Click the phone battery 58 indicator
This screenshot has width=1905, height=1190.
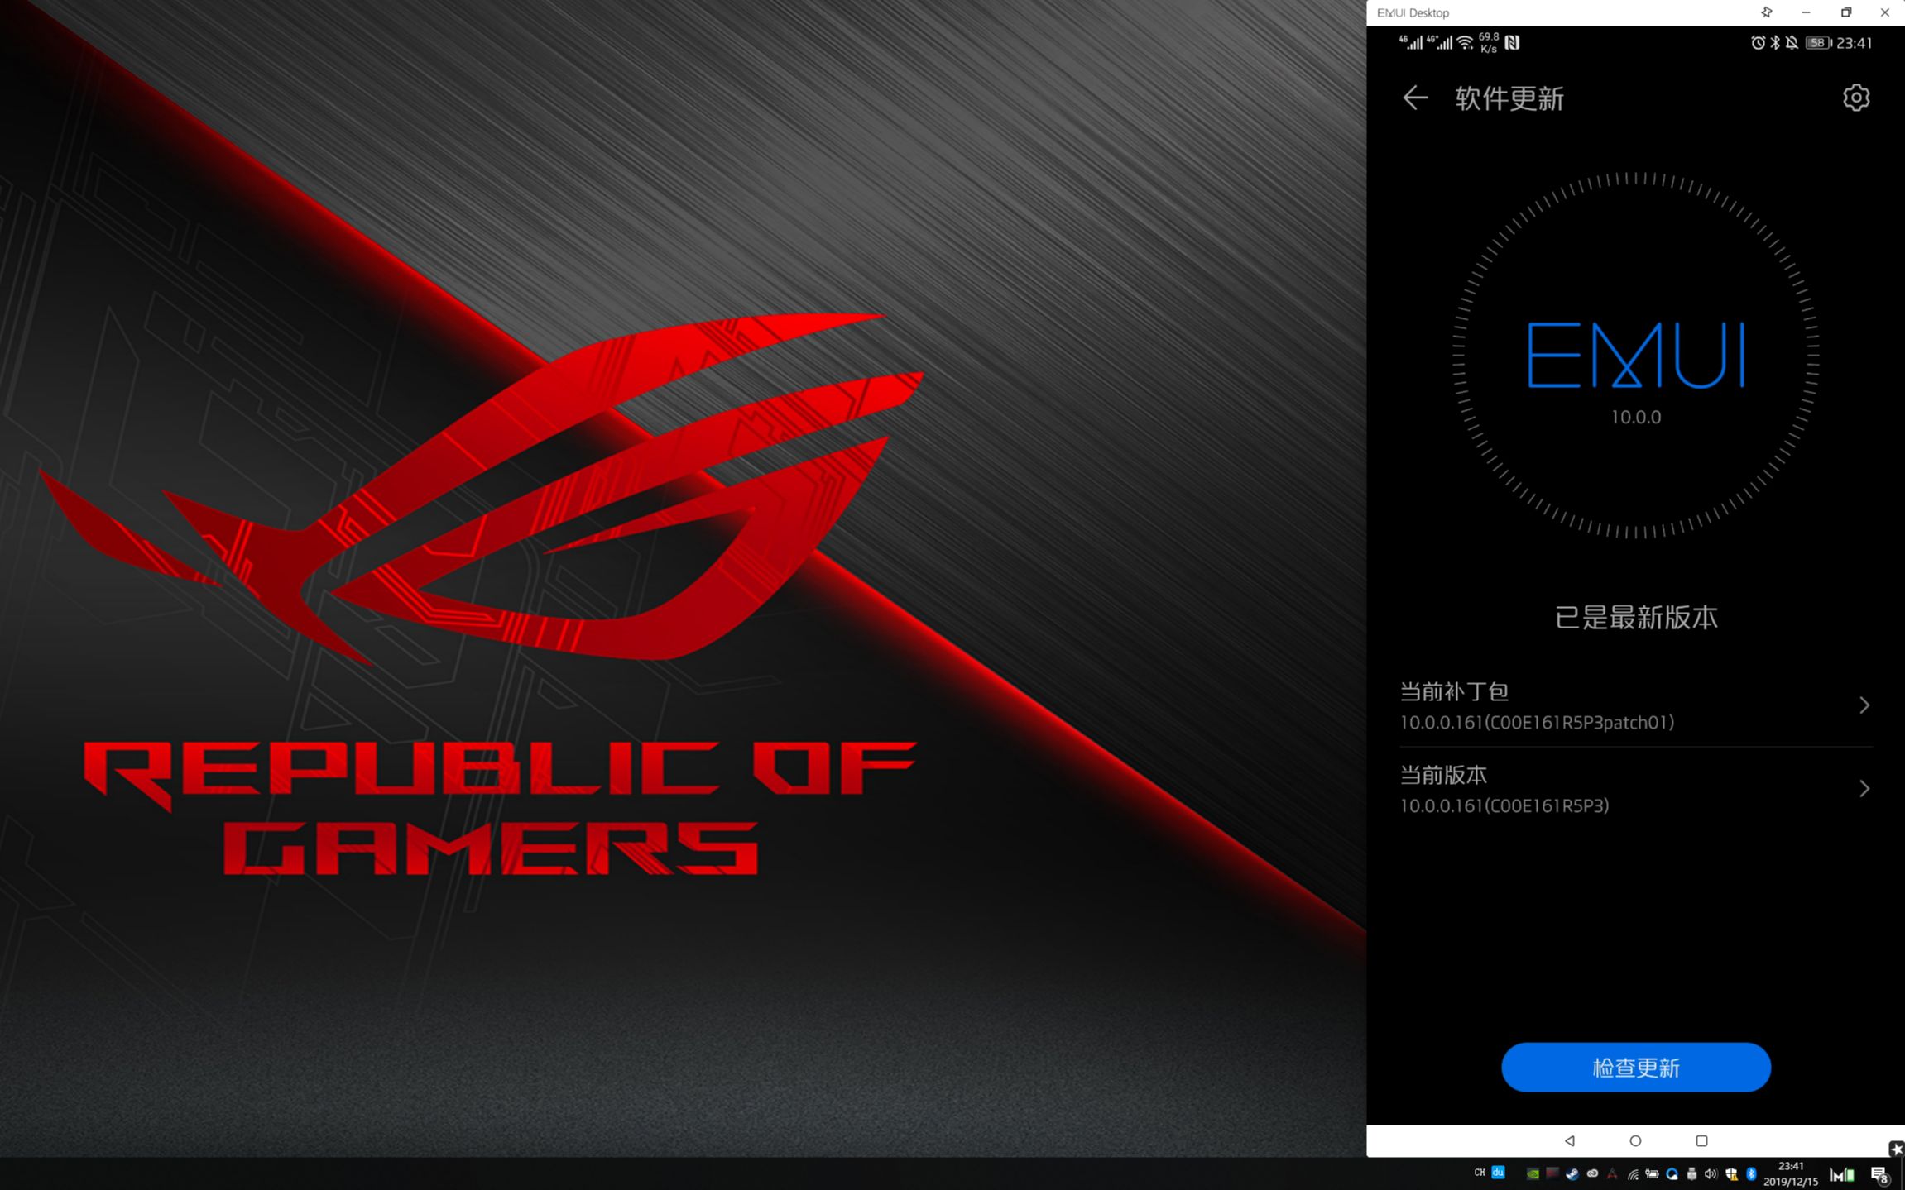1819,43
